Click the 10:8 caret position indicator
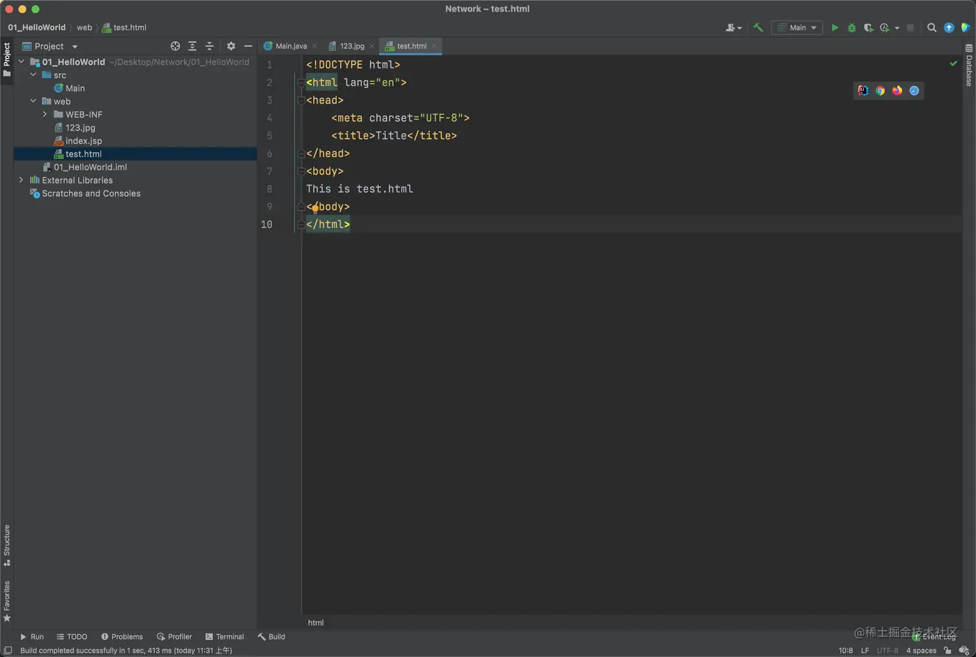The image size is (976, 657). pyautogui.click(x=846, y=651)
